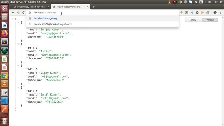Click the black download-arrow extension icon
This screenshot has height=126, width=224.
tap(197, 13)
